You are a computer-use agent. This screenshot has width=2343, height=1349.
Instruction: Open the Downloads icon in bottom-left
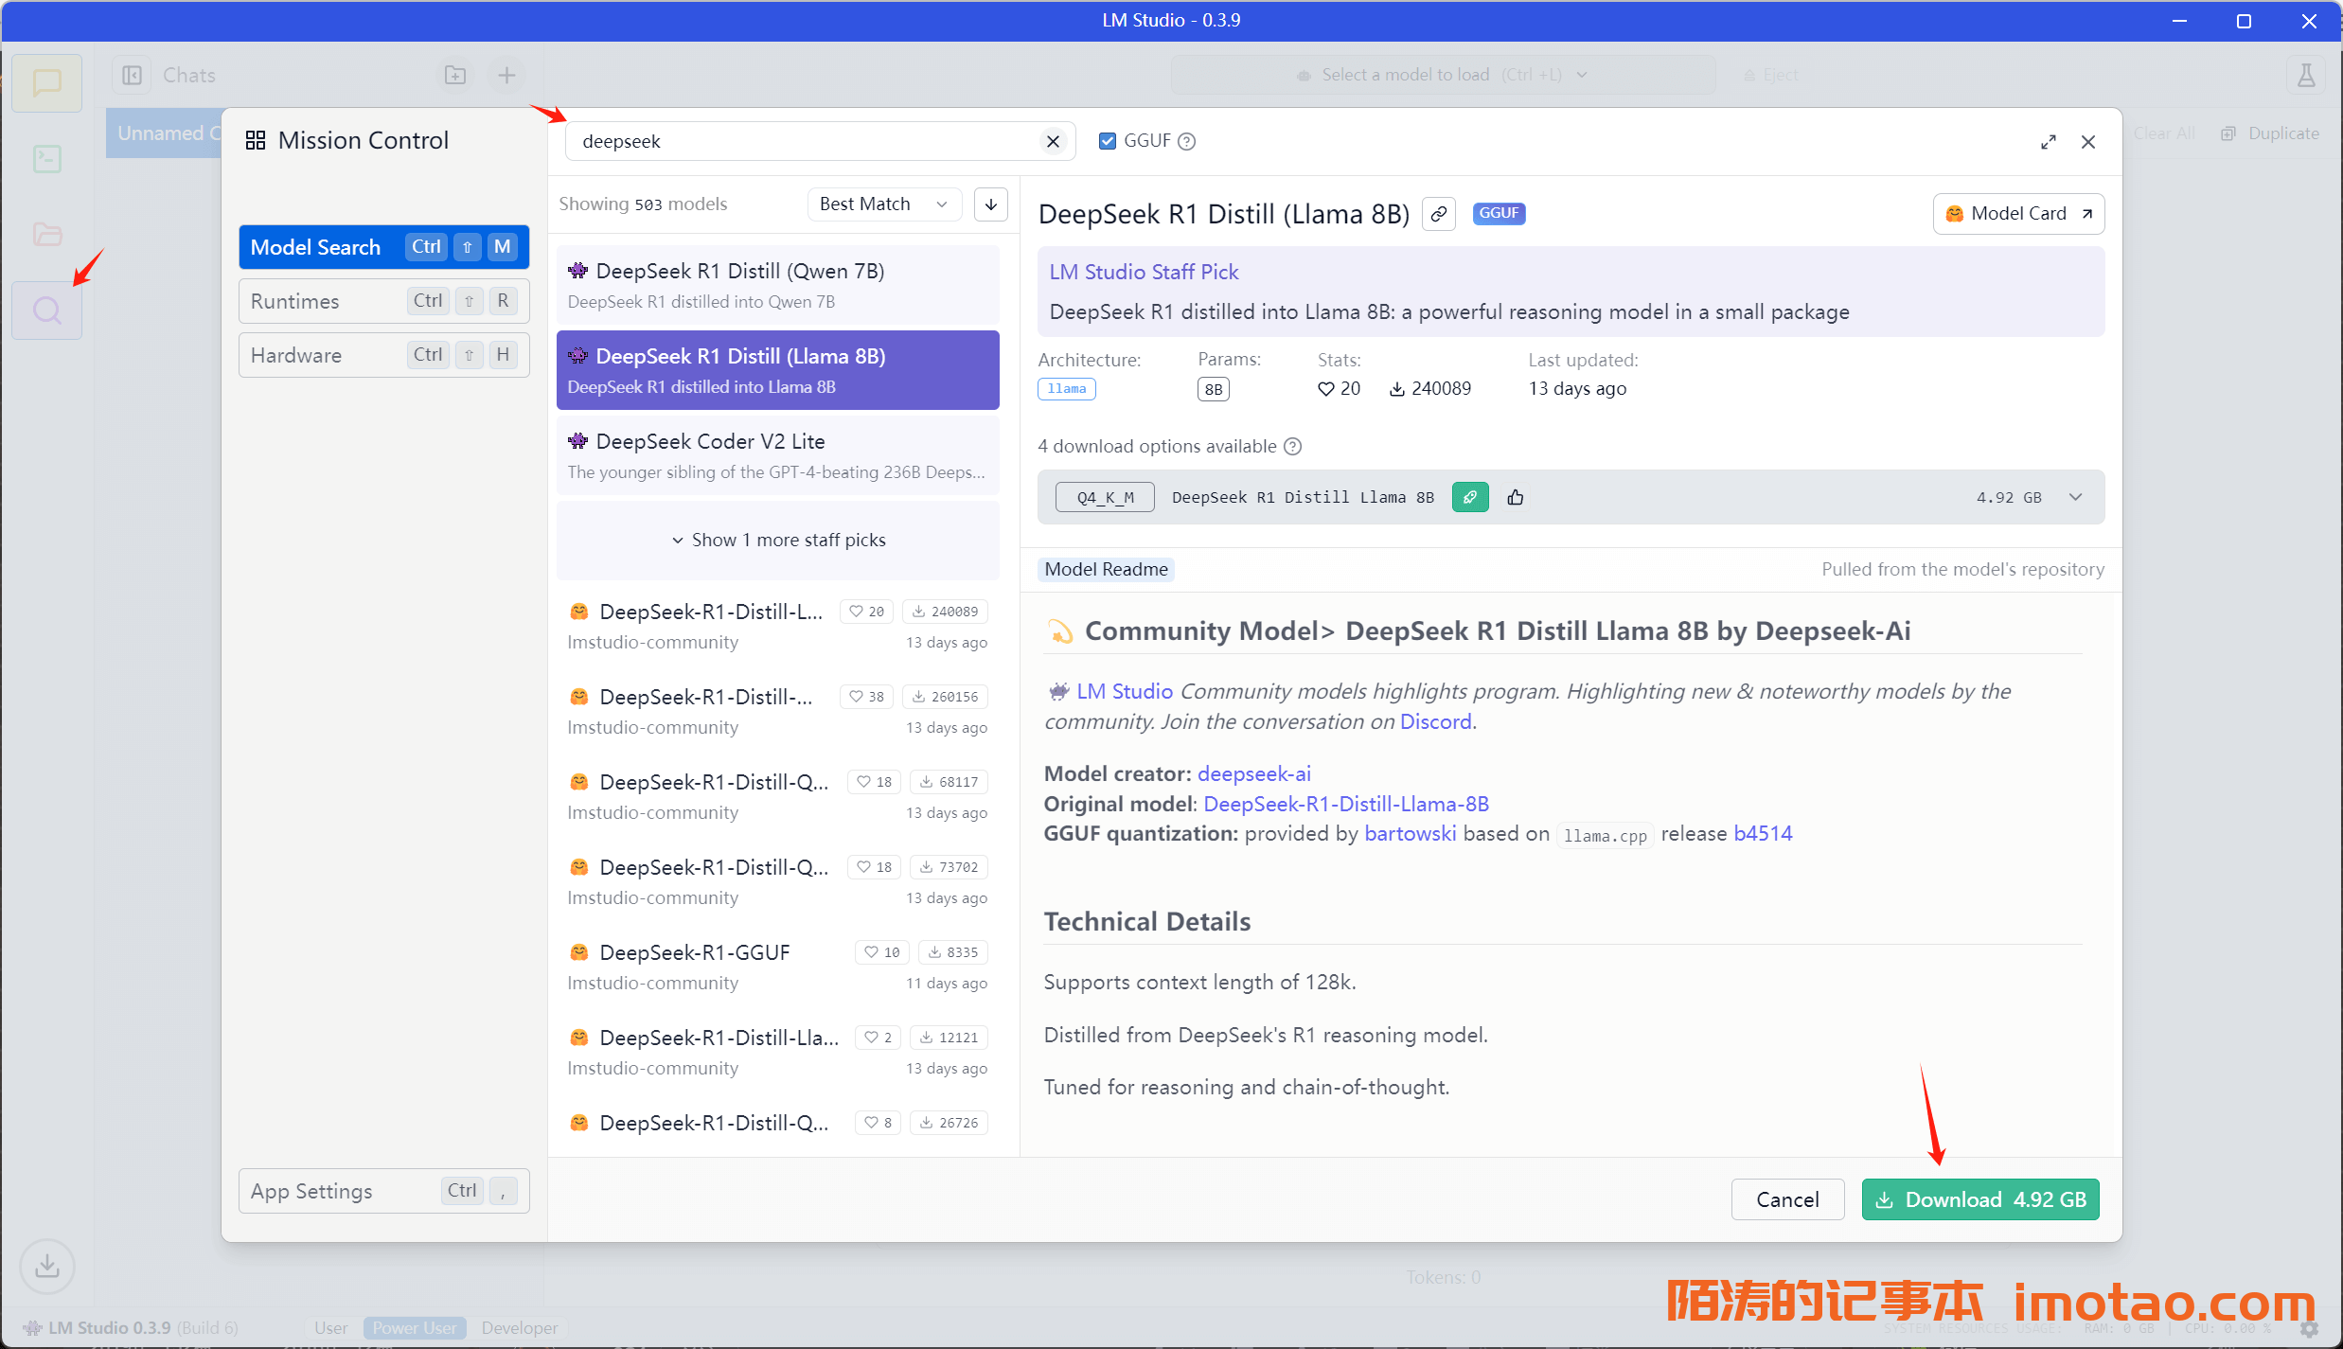pyautogui.click(x=46, y=1266)
